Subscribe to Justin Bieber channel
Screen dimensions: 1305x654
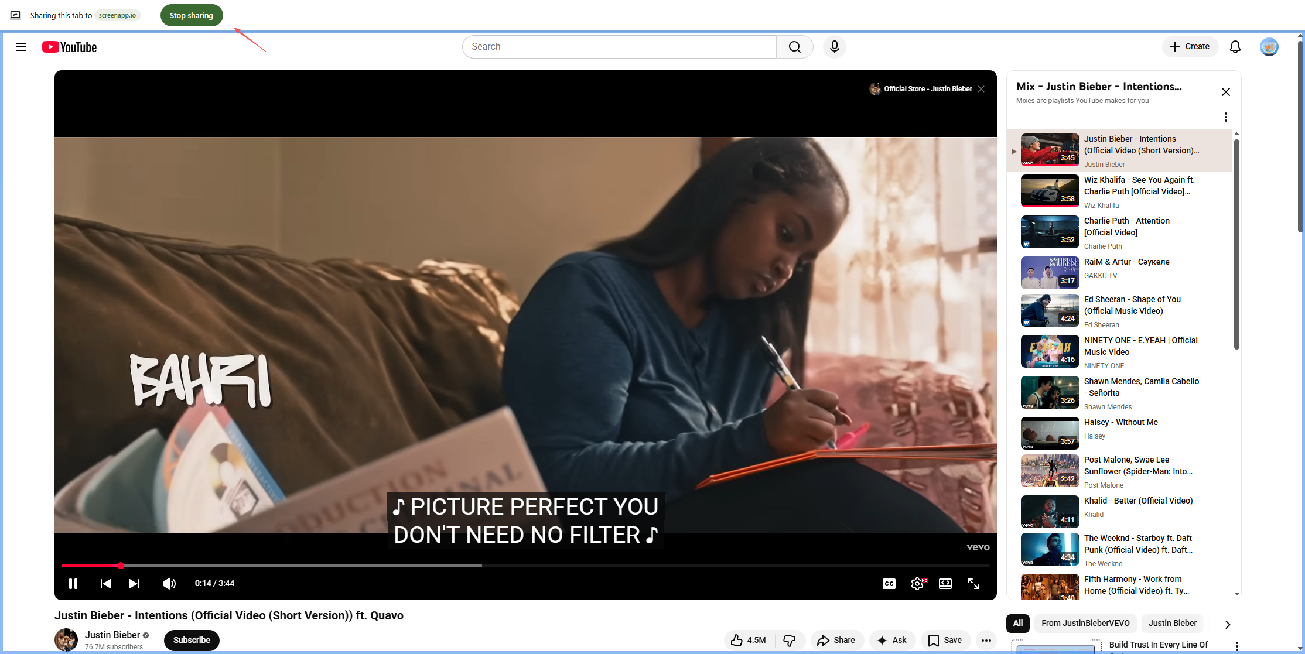coord(192,640)
